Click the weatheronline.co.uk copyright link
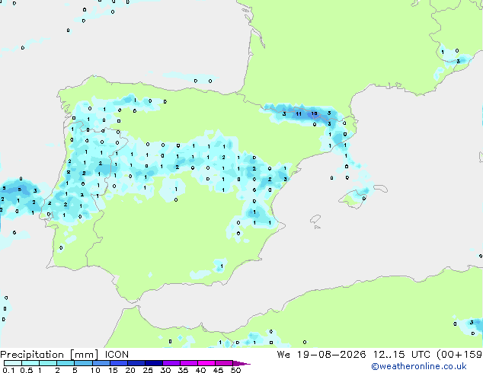 point(419,366)
